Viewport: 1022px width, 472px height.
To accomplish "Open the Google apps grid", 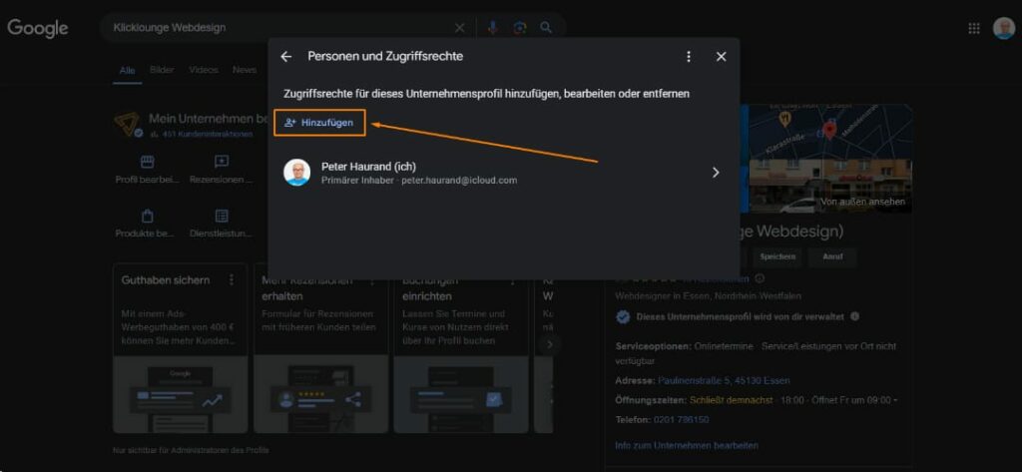I will [x=974, y=28].
